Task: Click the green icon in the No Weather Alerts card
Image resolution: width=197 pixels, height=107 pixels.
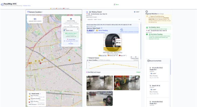Action: pos(147,27)
